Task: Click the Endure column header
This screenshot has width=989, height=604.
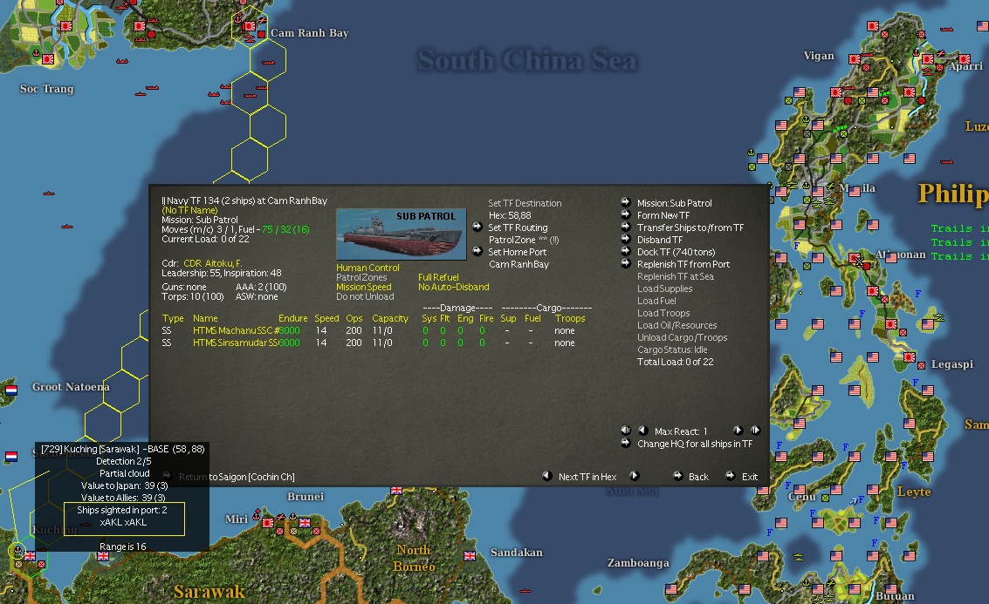Action: 293,318
